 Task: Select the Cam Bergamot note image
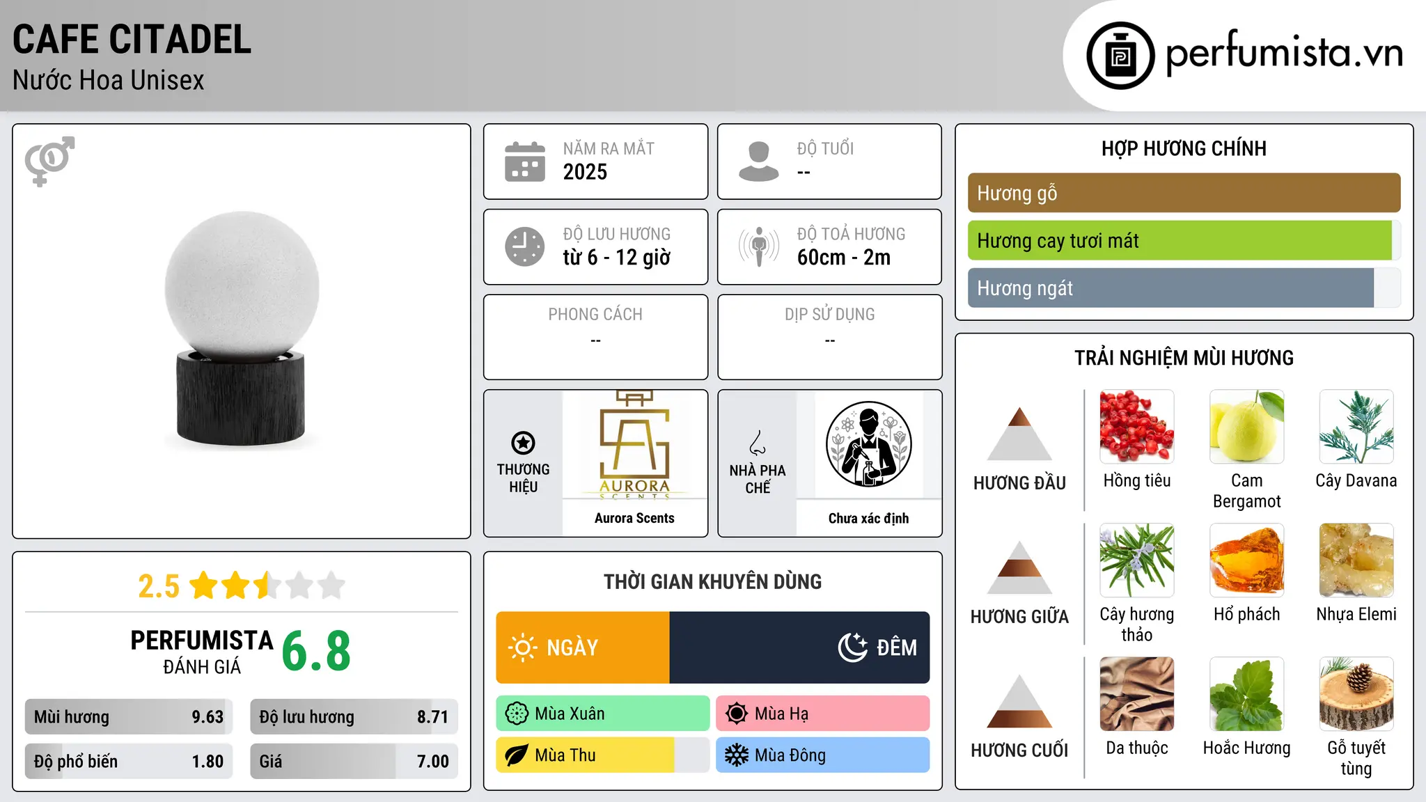1246,427
